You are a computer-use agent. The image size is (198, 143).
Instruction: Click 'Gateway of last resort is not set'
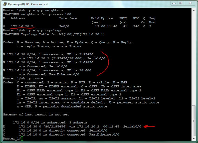tap(36, 114)
